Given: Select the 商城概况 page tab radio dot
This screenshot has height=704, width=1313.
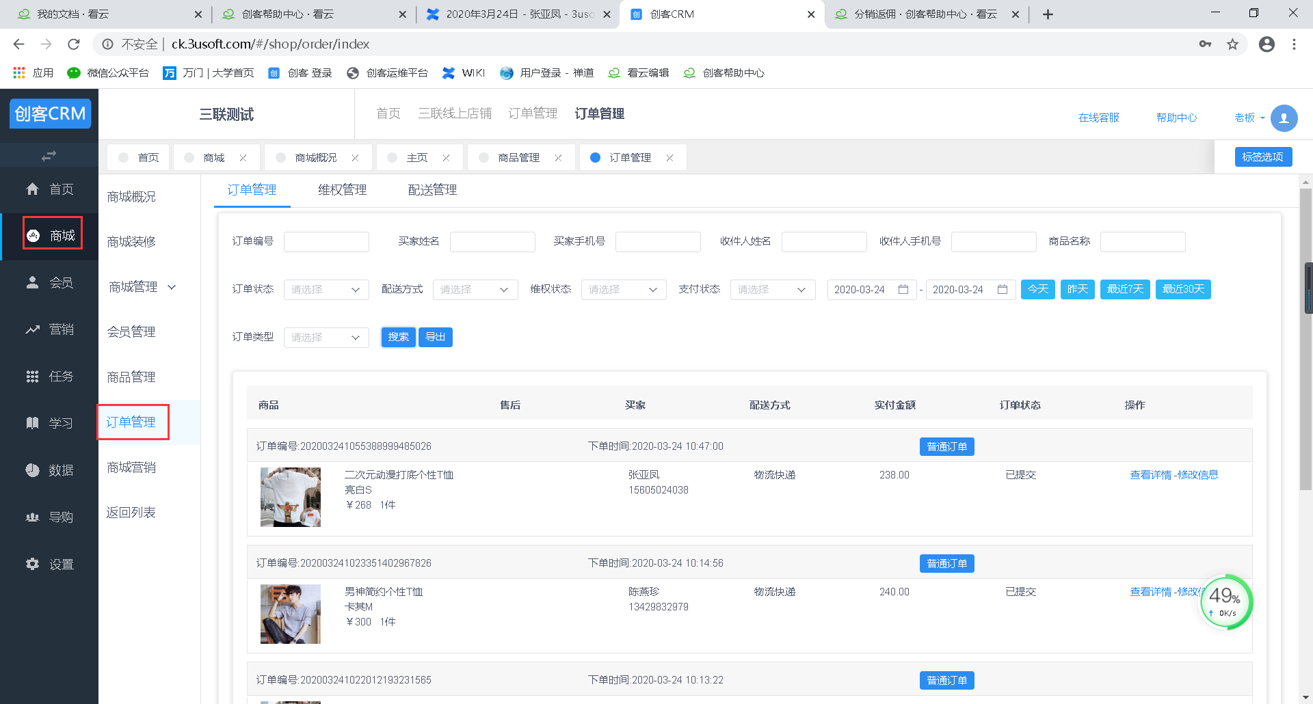Looking at the screenshot, I should click(280, 158).
